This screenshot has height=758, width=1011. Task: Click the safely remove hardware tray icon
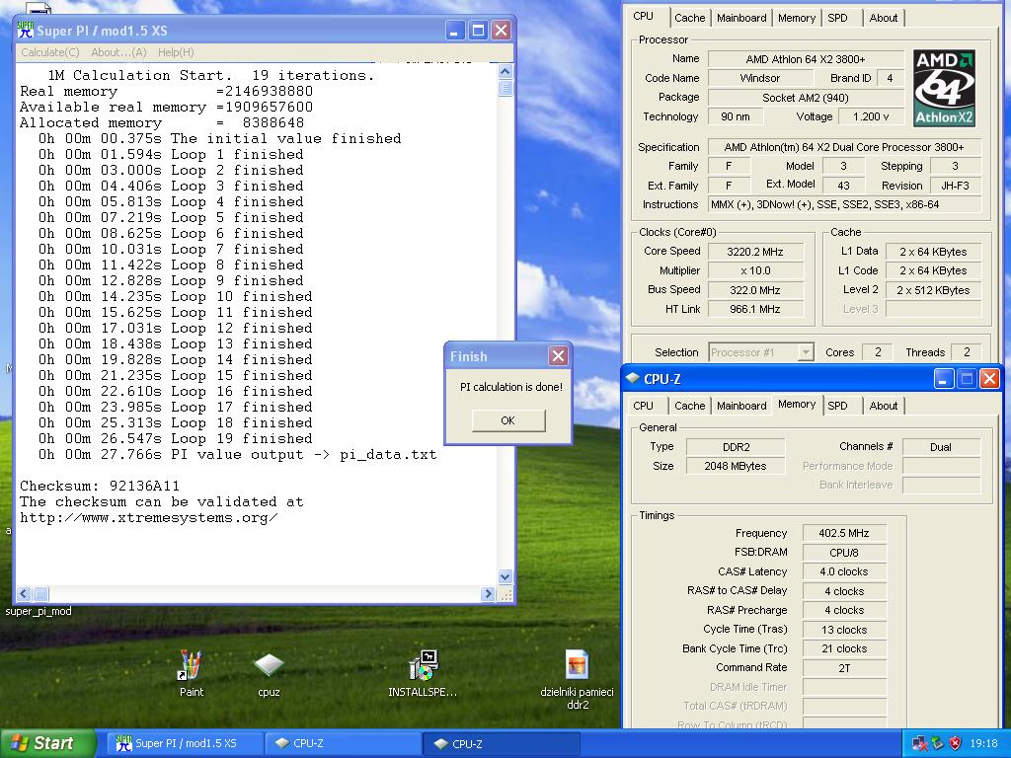(x=938, y=743)
